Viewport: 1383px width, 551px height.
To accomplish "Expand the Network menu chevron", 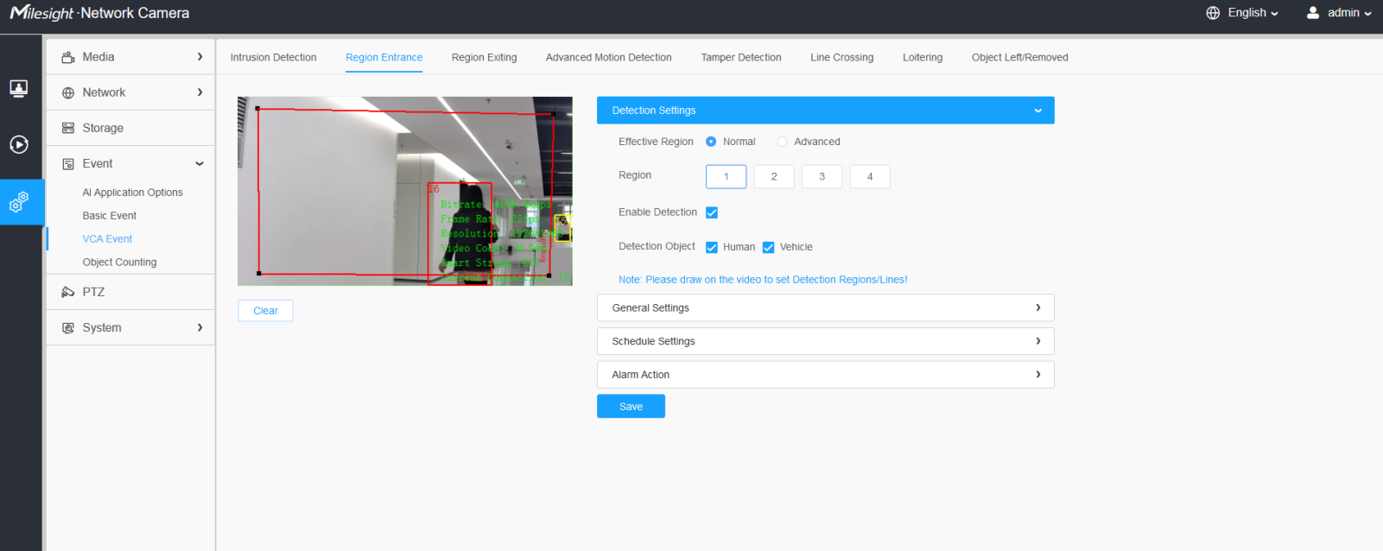I will pyautogui.click(x=200, y=92).
